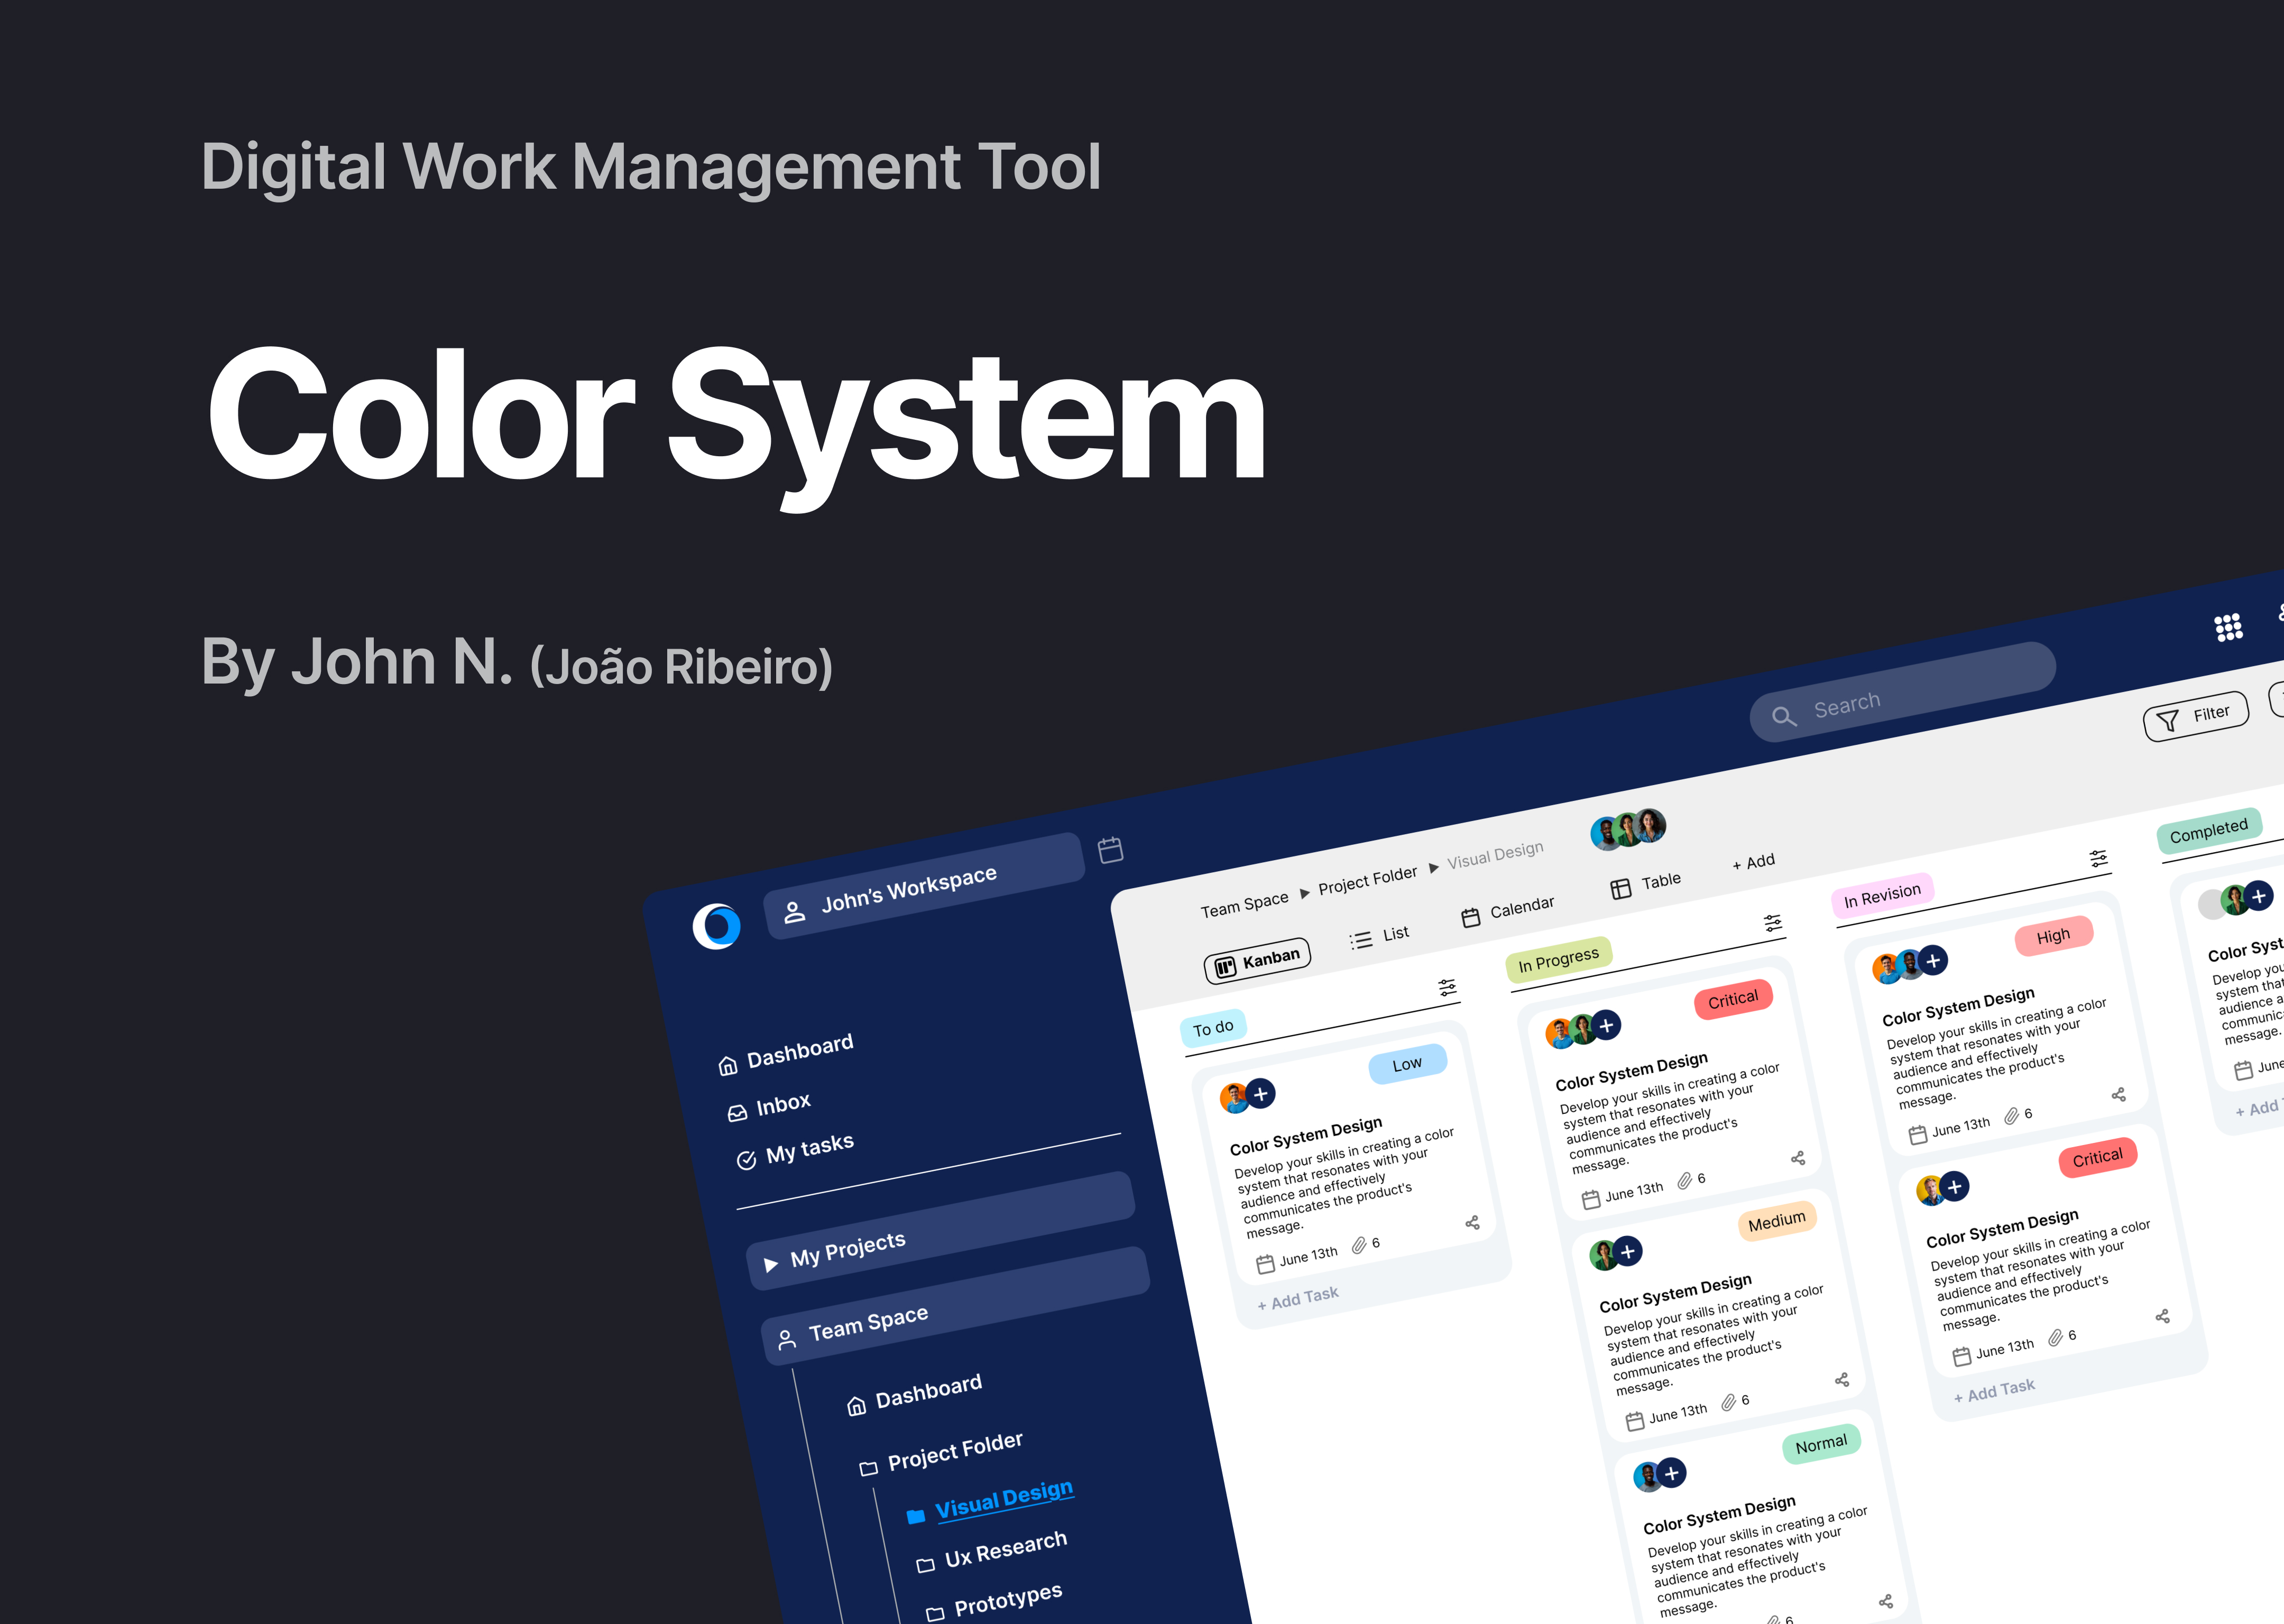The height and width of the screenshot is (1624, 2284).
Task: Open the In Revision column settings icon
Action: (2098, 858)
